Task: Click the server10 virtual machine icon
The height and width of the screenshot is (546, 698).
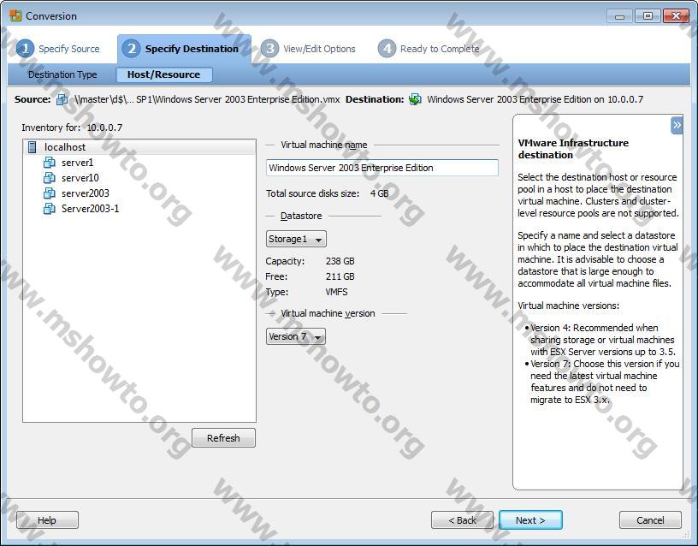Action: coord(50,178)
